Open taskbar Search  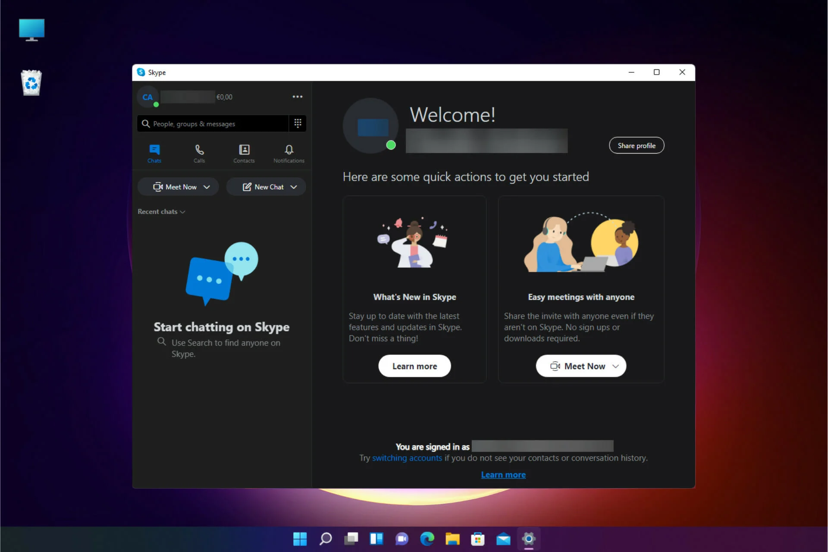326,539
